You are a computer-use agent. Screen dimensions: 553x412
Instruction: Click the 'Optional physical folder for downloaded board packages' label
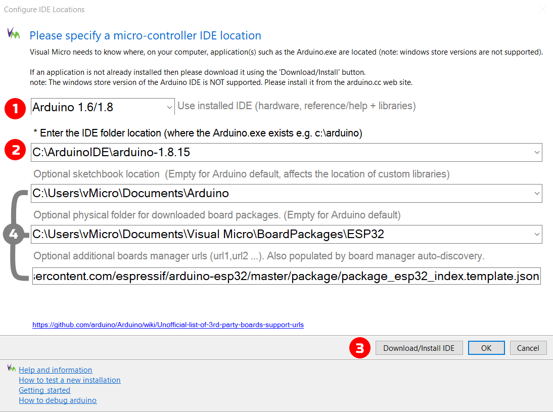tap(217, 215)
